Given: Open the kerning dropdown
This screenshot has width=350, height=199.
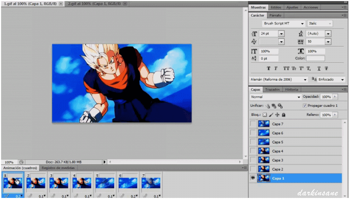Looking at the screenshot, I should click(x=281, y=42).
